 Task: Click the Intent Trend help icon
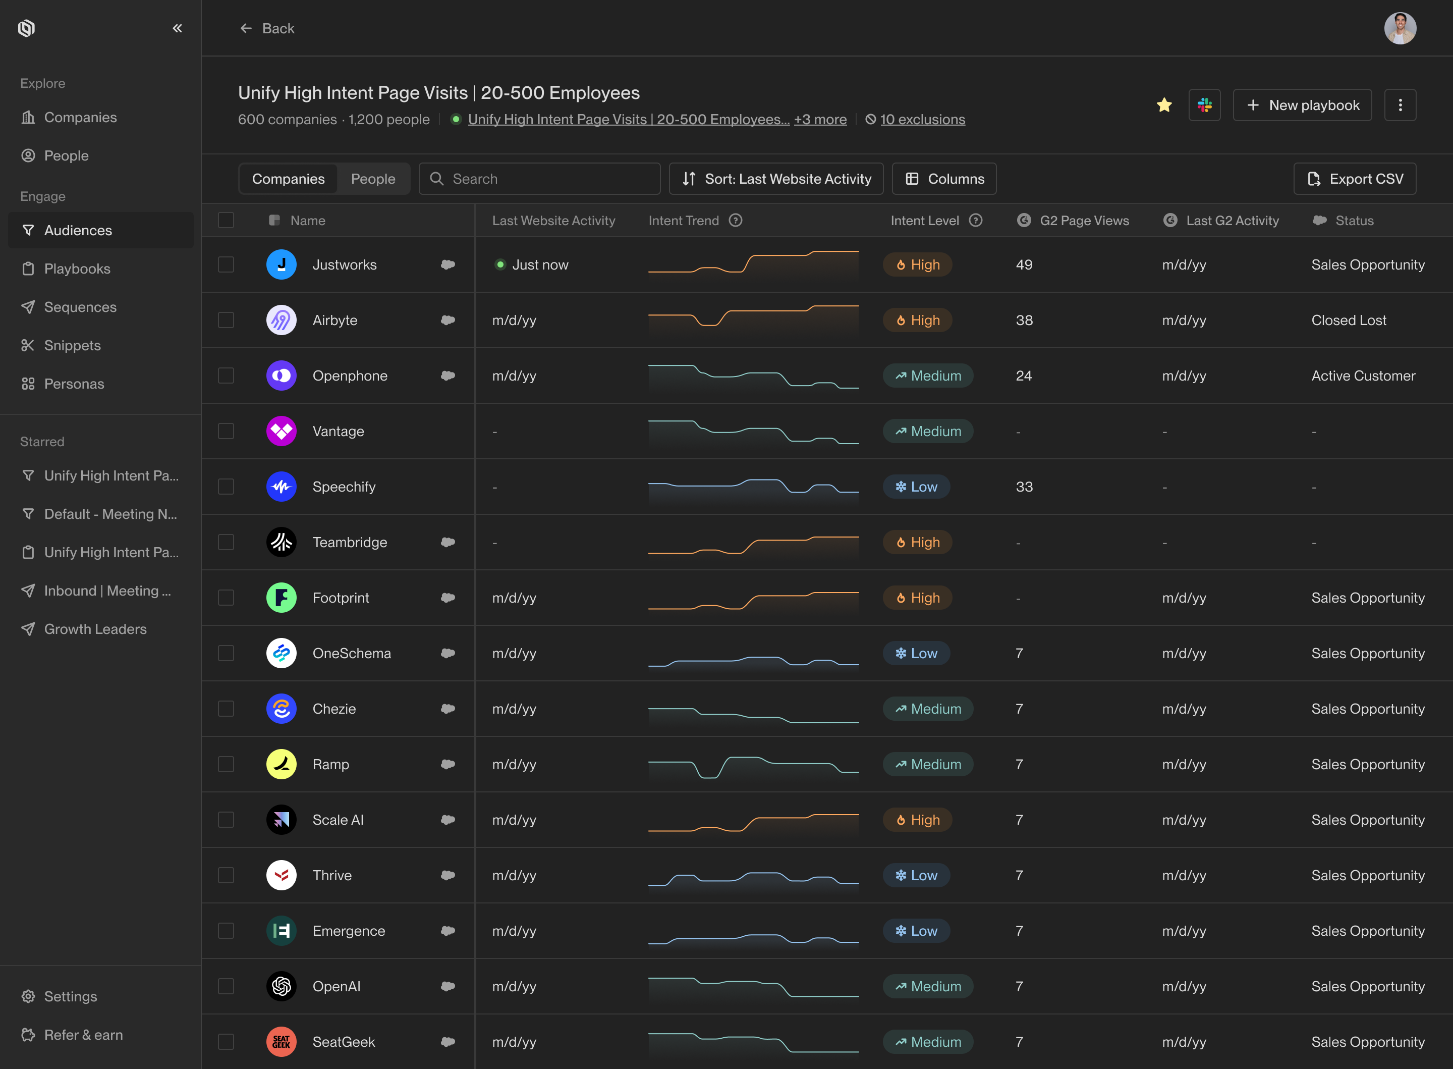735,220
